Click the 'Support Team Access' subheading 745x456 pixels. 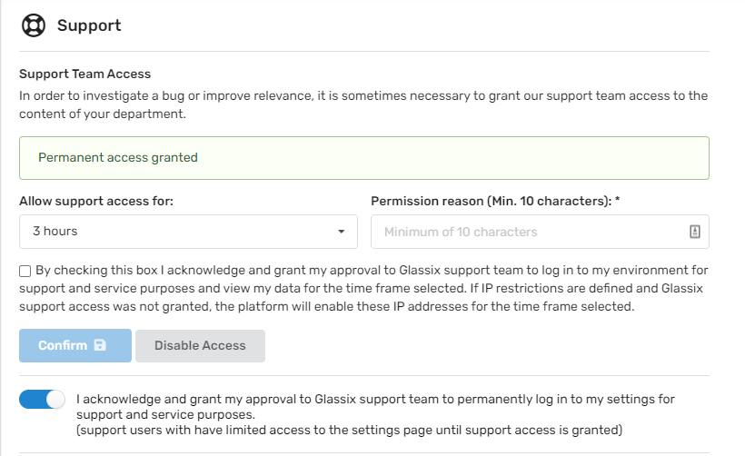pyautogui.click(x=85, y=74)
